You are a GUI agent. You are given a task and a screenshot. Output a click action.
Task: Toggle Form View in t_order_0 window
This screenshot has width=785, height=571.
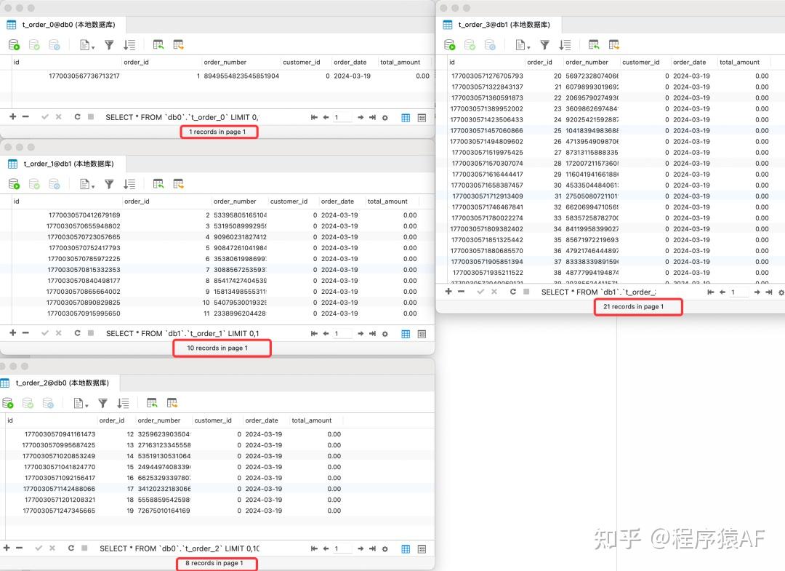[x=422, y=116]
